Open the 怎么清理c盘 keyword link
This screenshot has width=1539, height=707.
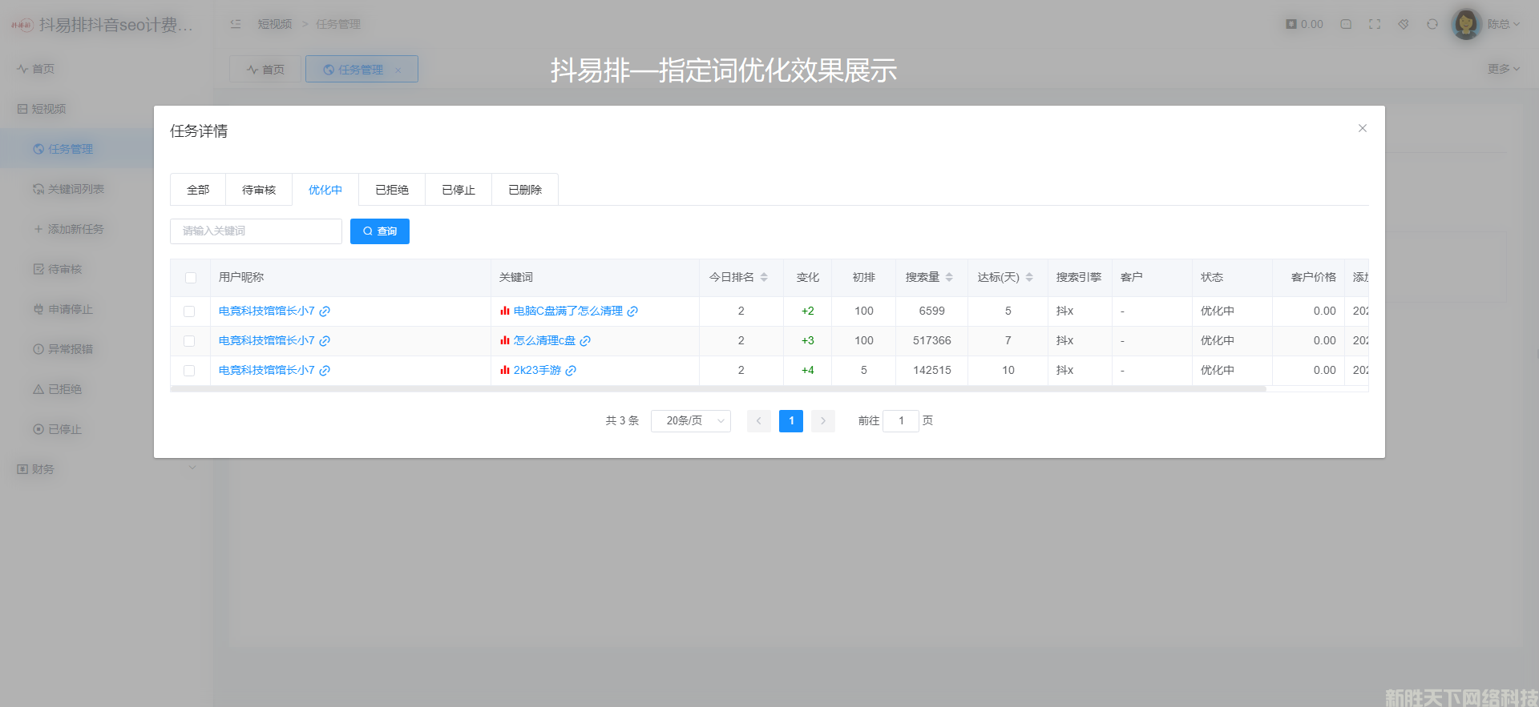pyautogui.click(x=544, y=340)
